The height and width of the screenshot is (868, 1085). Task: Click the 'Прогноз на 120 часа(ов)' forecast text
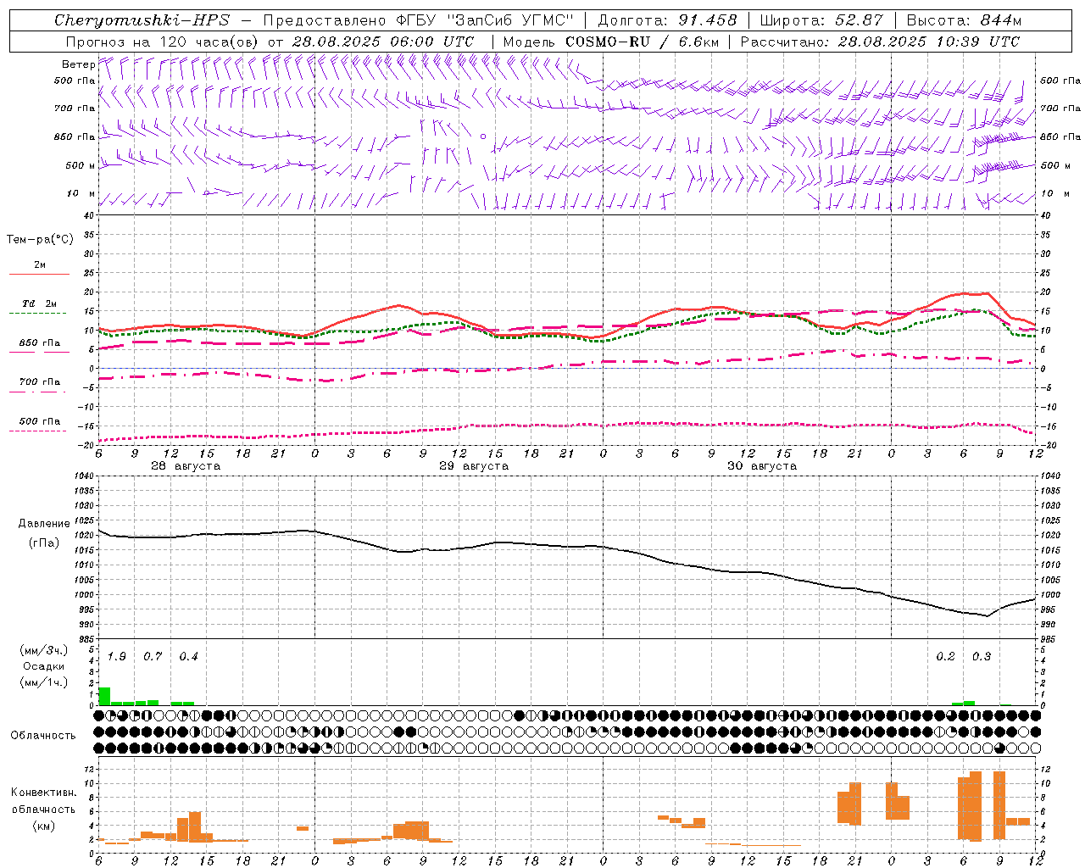coord(163,42)
